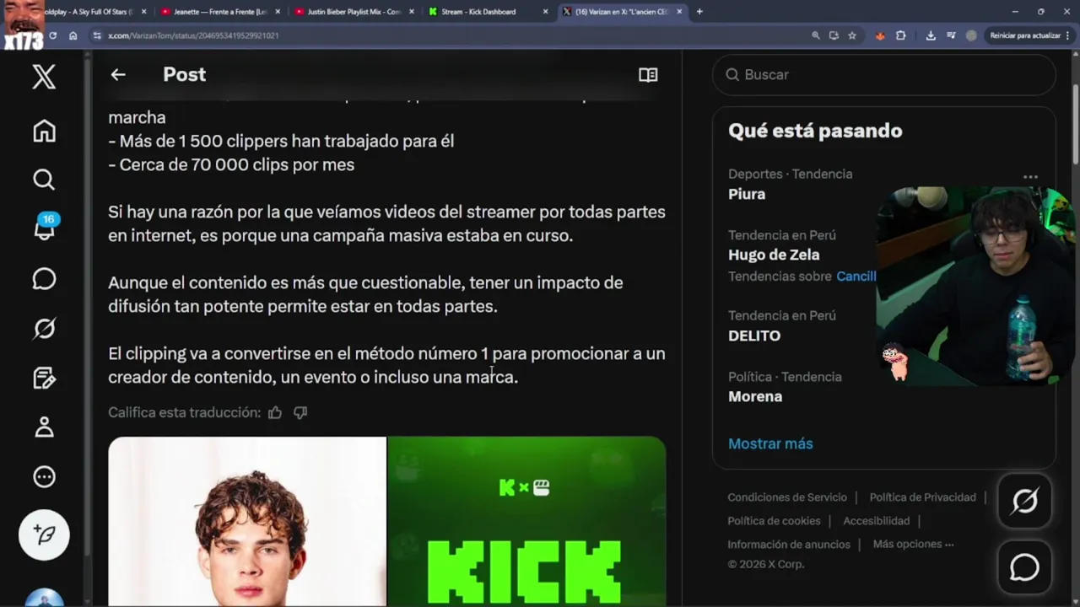Click the Buscar search field
Image resolution: width=1080 pixels, height=607 pixels.
point(883,74)
